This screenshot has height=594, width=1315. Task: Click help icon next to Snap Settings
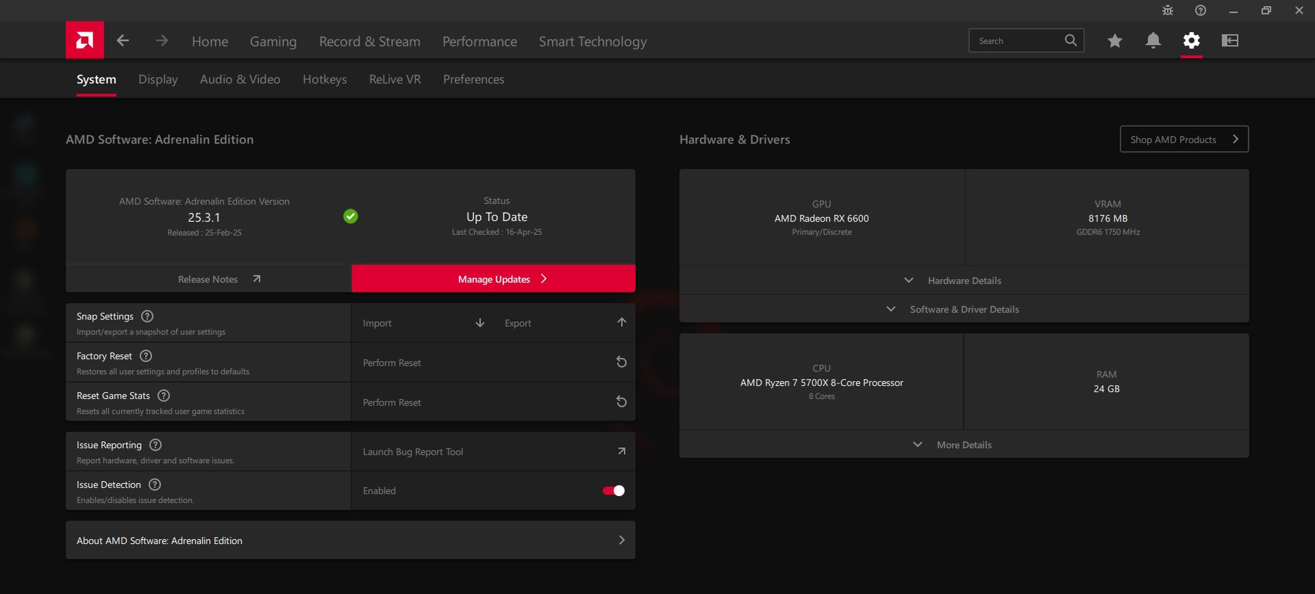(147, 316)
